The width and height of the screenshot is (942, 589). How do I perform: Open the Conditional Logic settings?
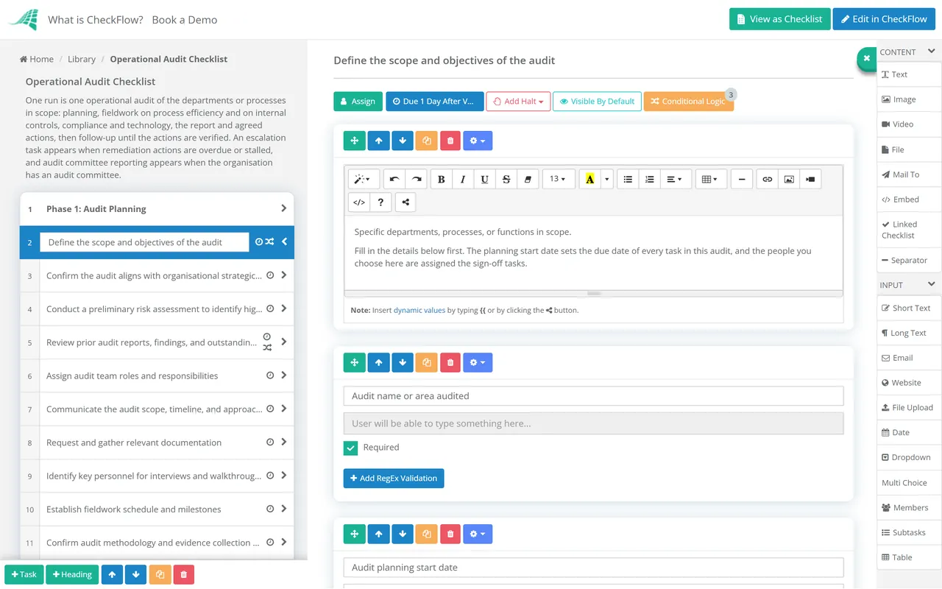pyautogui.click(x=689, y=102)
